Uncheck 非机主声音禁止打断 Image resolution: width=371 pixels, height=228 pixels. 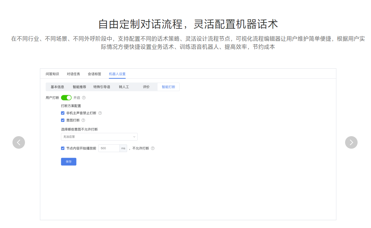click(63, 113)
